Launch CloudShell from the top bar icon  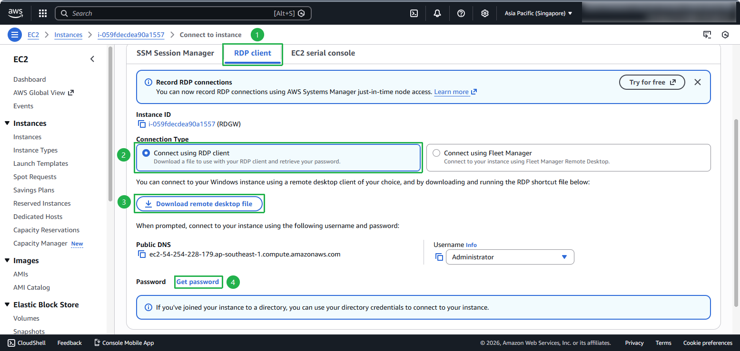coord(414,13)
